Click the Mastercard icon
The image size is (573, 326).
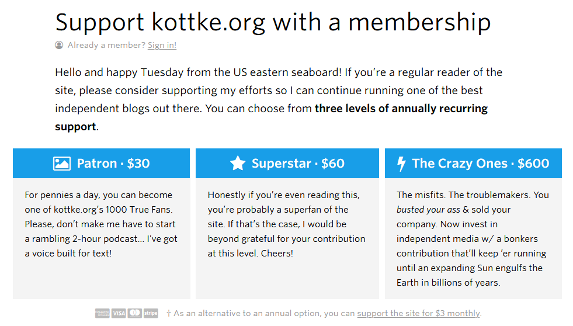click(134, 313)
